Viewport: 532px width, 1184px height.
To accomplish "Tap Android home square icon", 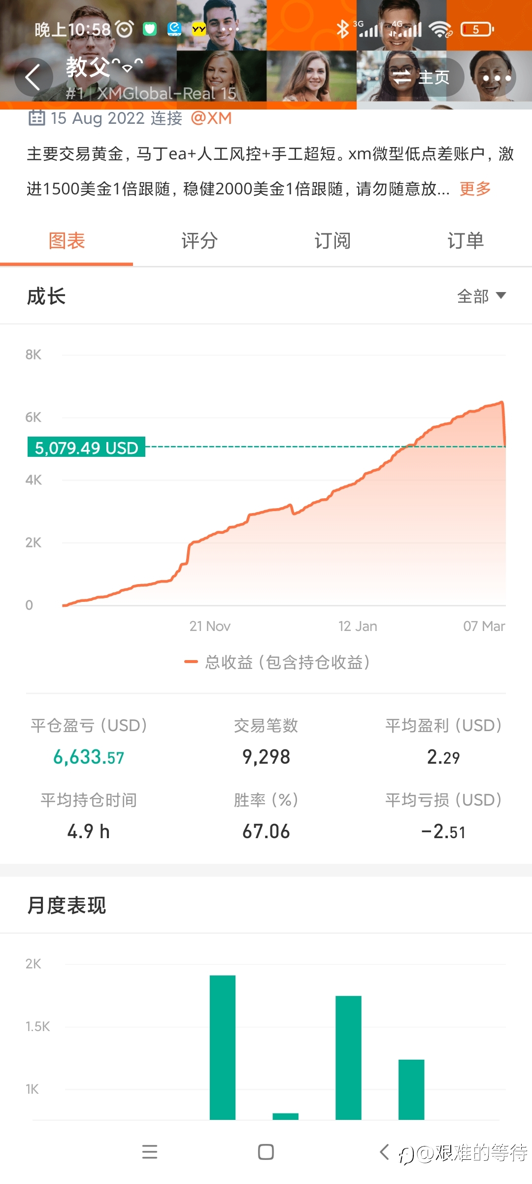I will [x=266, y=1152].
